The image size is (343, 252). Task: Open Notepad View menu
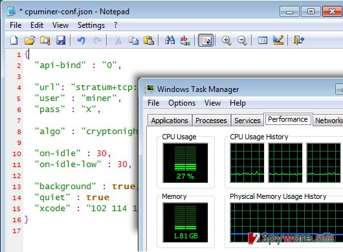pyautogui.click(x=60, y=25)
